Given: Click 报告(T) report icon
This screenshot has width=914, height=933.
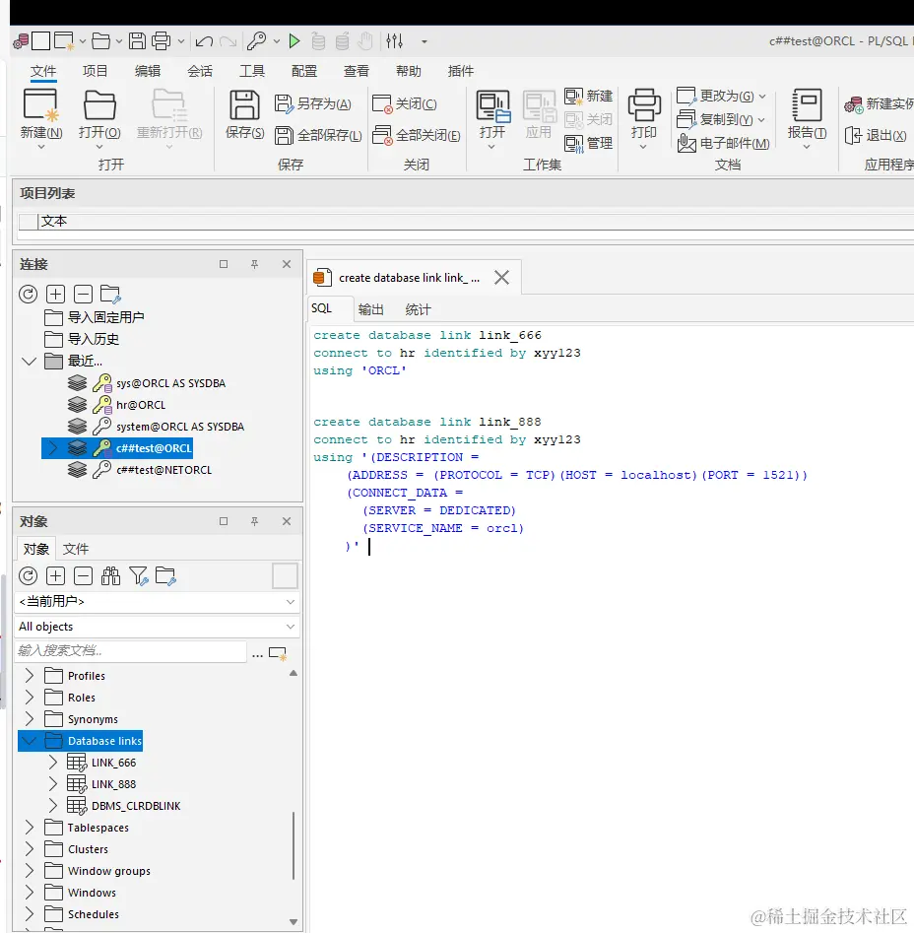Looking at the screenshot, I should 807,105.
